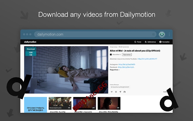Add to watch later with clock icon

116,92
